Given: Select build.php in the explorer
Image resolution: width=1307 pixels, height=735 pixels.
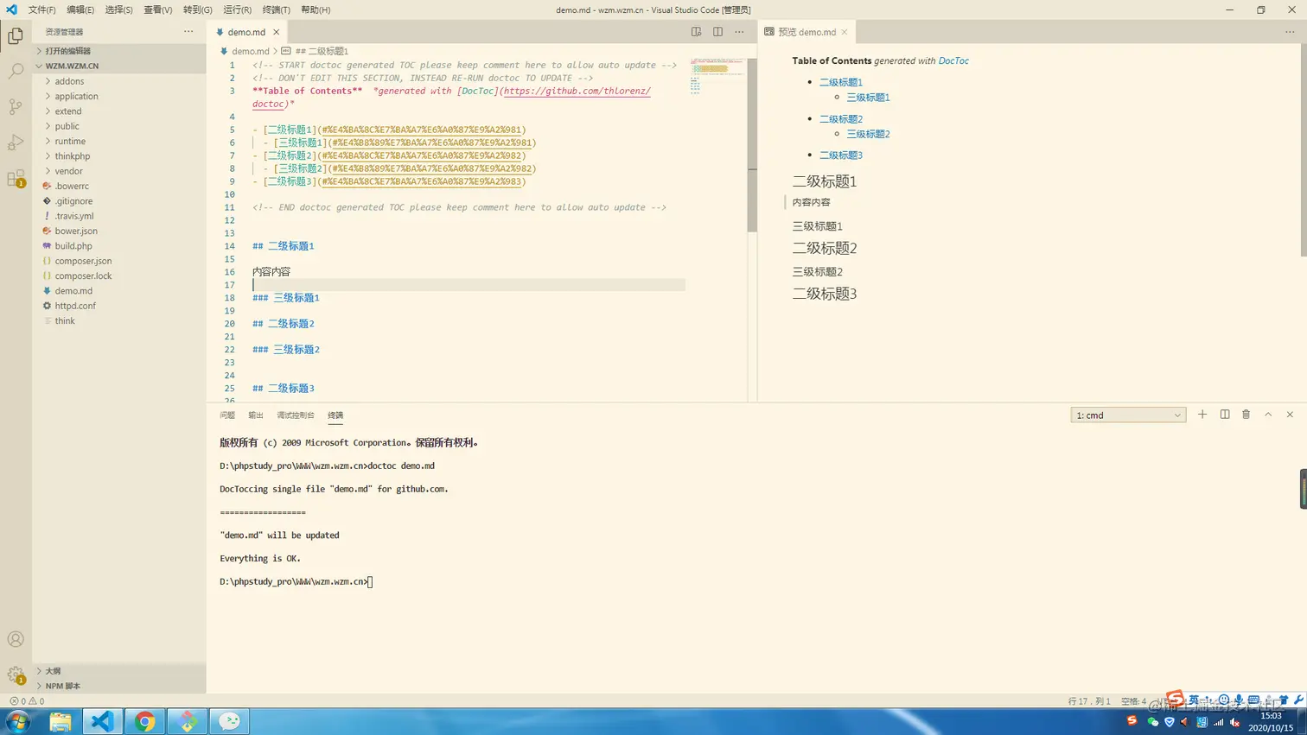Looking at the screenshot, I should (119, 246).
